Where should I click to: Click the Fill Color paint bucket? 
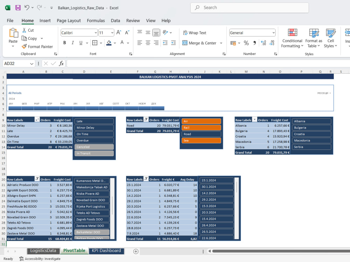[109, 43]
